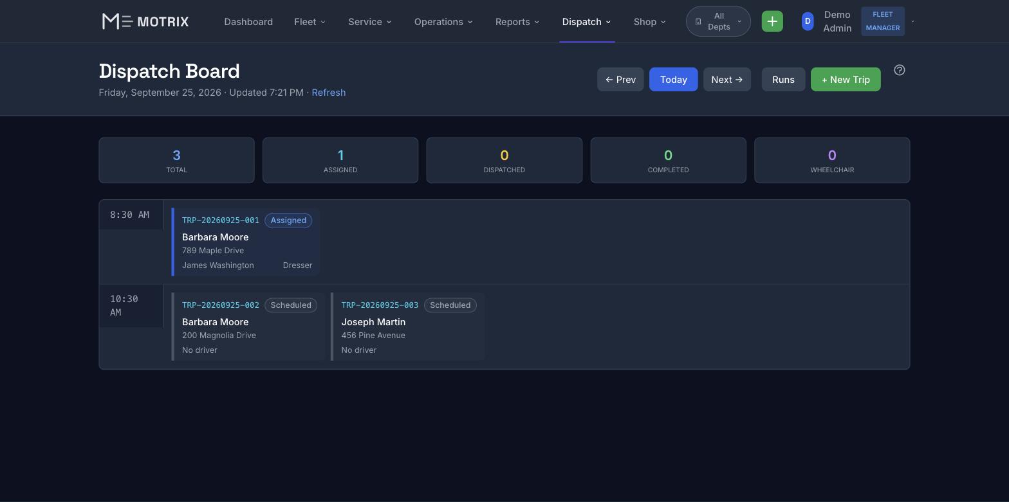Go to next day with Next
1009x502 pixels.
pos(727,79)
